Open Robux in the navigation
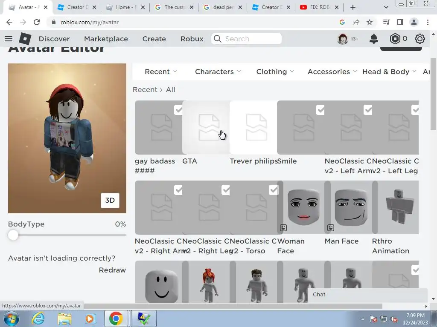 pos(192,39)
